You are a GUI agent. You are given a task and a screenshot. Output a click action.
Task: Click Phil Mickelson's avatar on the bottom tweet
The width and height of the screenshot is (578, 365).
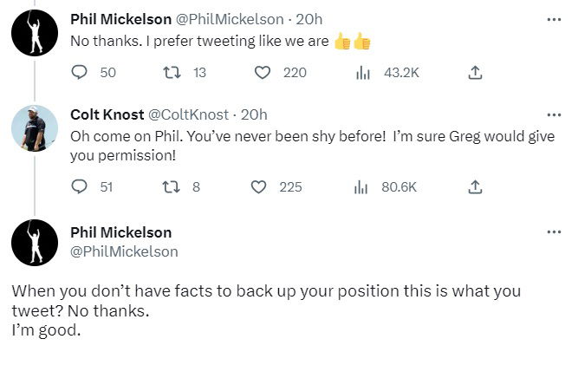pyautogui.click(x=35, y=242)
